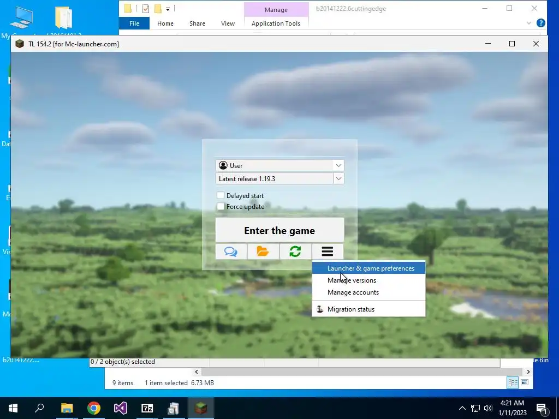Refresh versions with the green arrows icon

295,252
